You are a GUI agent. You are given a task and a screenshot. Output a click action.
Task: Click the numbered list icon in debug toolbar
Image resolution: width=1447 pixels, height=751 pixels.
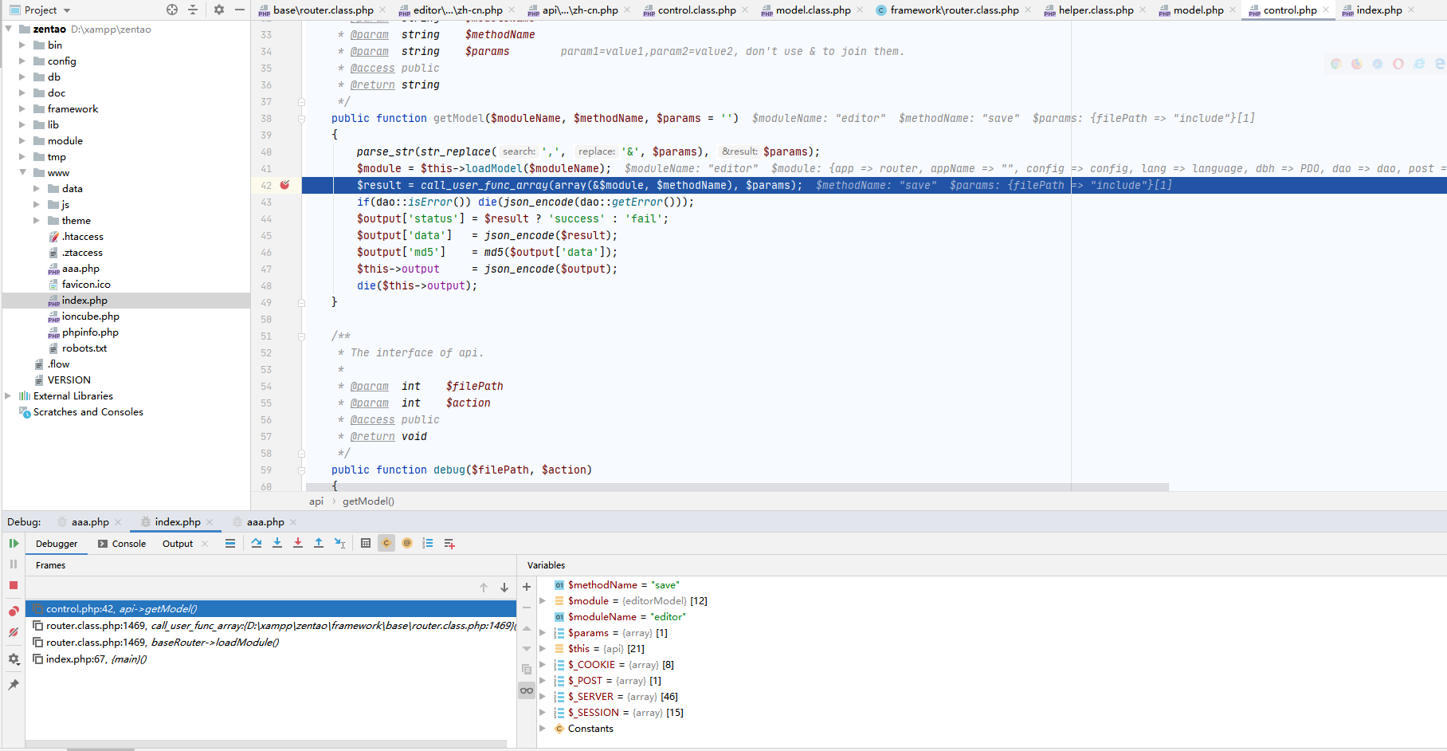[428, 544]
